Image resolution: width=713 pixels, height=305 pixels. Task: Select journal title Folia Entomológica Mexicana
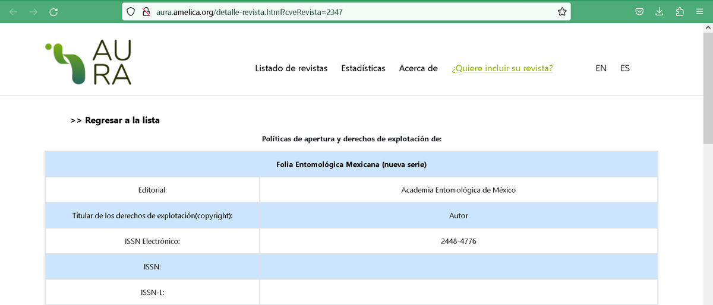tap(352, 164)
